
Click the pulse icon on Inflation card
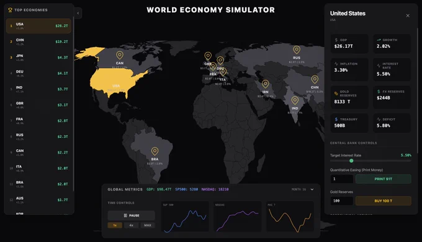click(336, 64)
